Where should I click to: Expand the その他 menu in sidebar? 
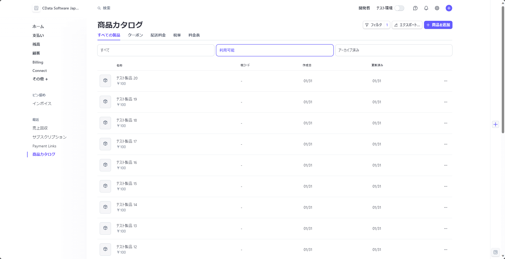click(x=40, y=79)
